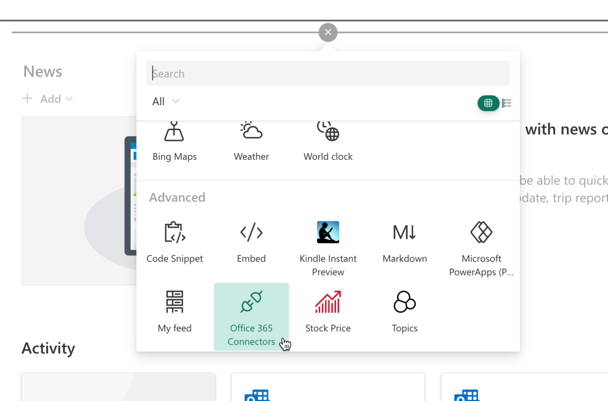This screenshot has width=608, height=401.
Task: Open the first Activity card
Action: [x=119, y=387]
